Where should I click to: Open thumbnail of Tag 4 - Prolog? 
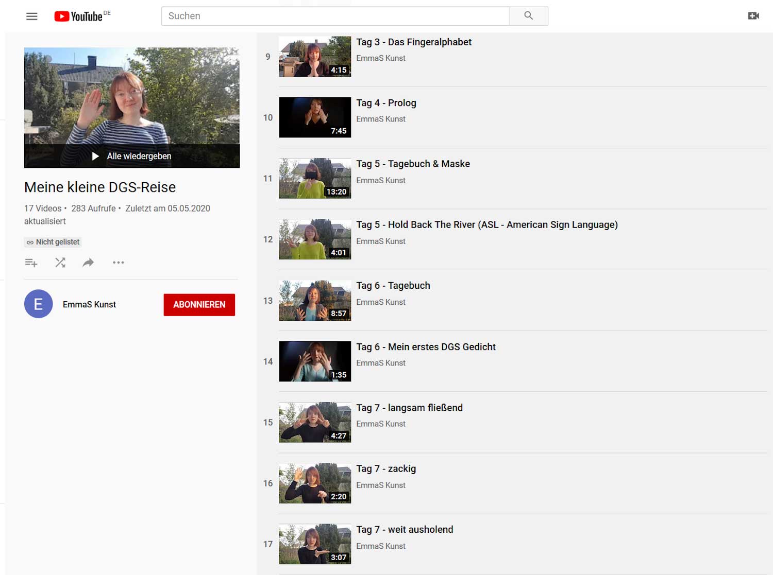pyautogui.click(x=315, y=117)
